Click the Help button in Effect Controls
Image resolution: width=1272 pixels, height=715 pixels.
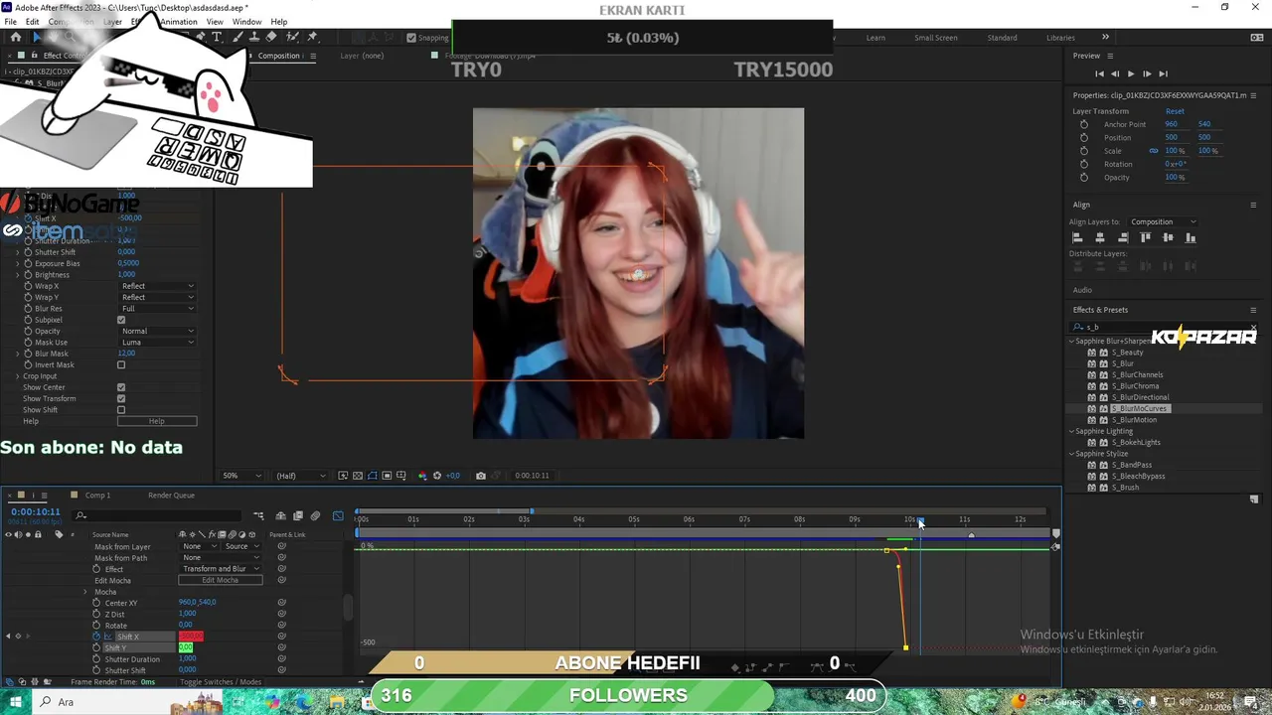pos(157,421)
